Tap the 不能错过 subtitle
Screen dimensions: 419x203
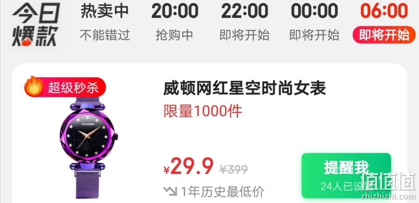point(105,35)
